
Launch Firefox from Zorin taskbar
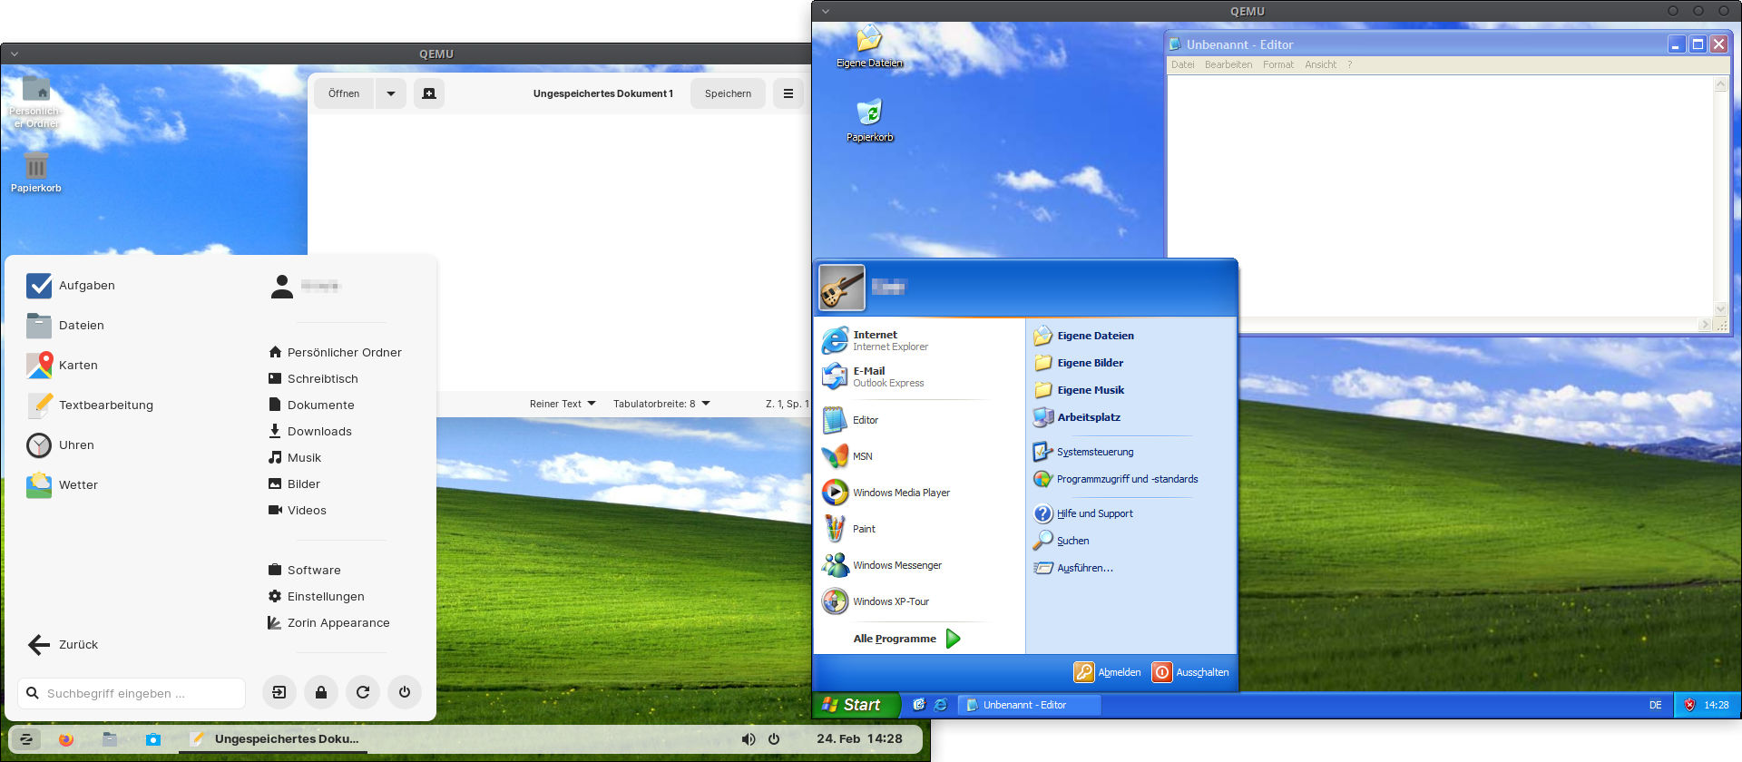(x=66, y=739)
